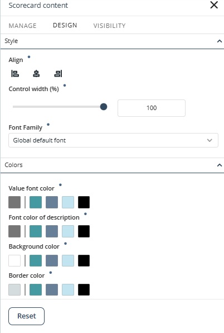The height and width of the screenshot is (333, 224).
Task: Click the Scorecard content title
Action: (x=38, y=6)
